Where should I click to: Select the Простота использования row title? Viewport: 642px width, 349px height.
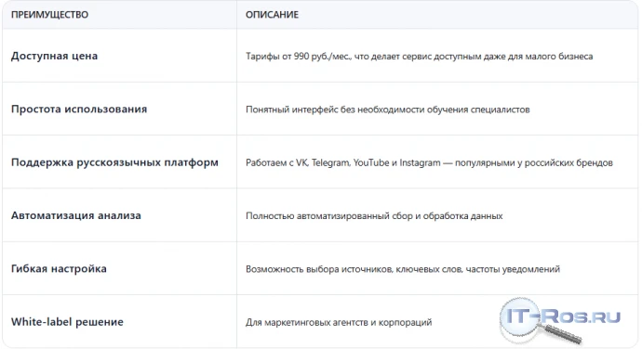pyautogui.click(x=79, y=110)
